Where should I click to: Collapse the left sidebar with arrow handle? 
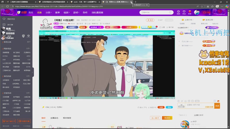click(x=32, y=72)
